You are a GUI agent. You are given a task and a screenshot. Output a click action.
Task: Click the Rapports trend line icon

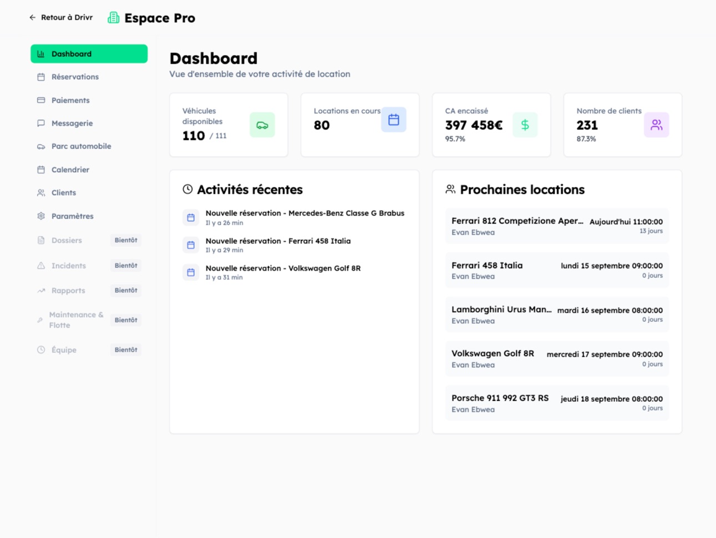pyautogui.click(x=41, y=291)
